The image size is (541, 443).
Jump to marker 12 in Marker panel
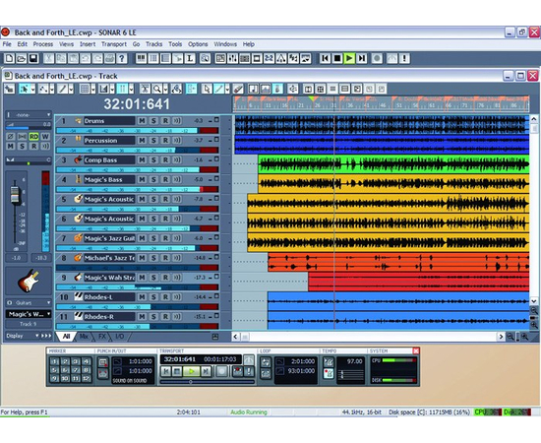(x=87, y=378)
